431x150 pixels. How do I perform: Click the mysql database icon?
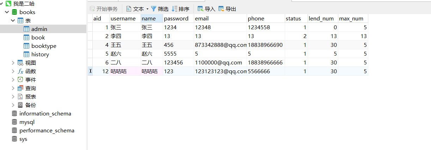[14, 122]
